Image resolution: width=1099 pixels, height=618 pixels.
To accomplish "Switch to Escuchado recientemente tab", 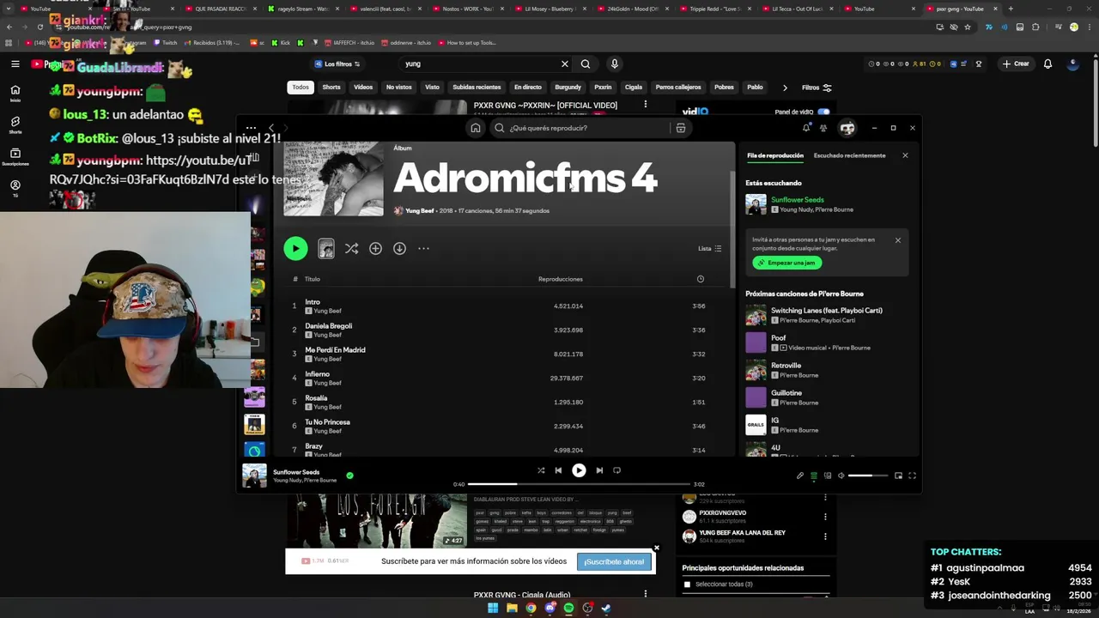I will click(849, 155).
